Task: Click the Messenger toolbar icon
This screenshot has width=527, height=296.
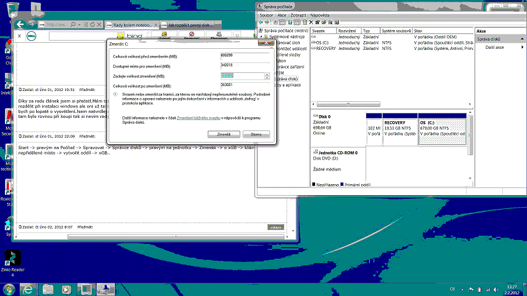Action: click(x=219, y=35)
